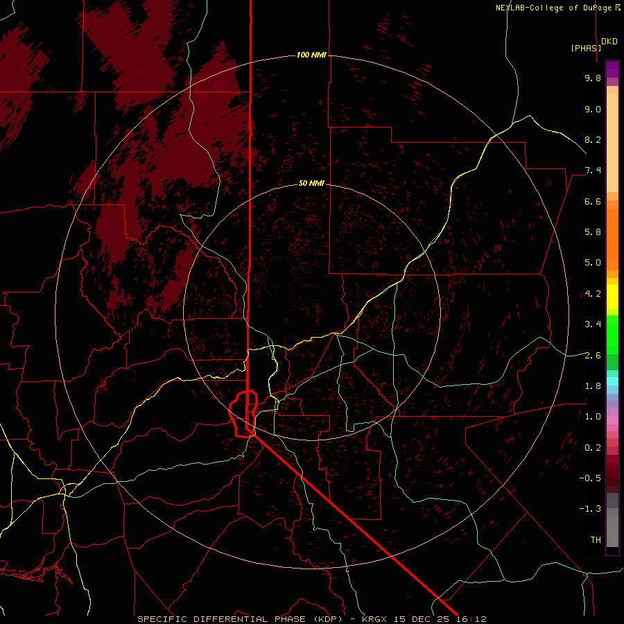Image resolution: width=624 pixels, height=624 pixels.
Task: Click the 0.2 value on the color scale
Action: click(593, 448)
